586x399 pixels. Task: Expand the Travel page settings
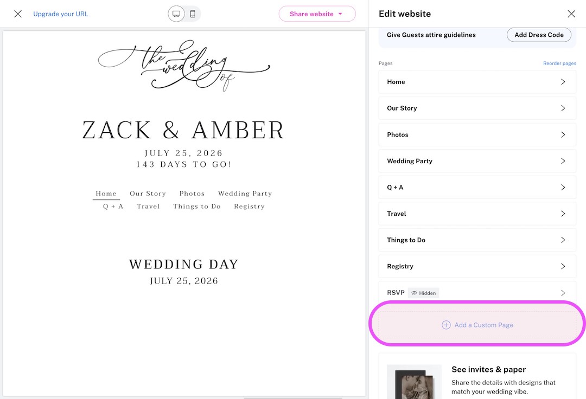pos(477,214)
